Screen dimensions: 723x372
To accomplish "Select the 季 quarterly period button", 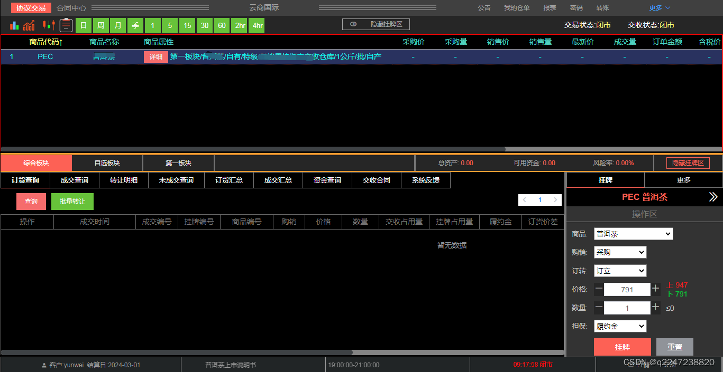I will point(135,25).
